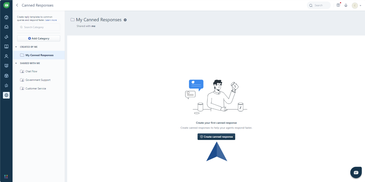Open the Dashboard compass icon
Screen dimensions: 365x182
[x=6, y=17]
